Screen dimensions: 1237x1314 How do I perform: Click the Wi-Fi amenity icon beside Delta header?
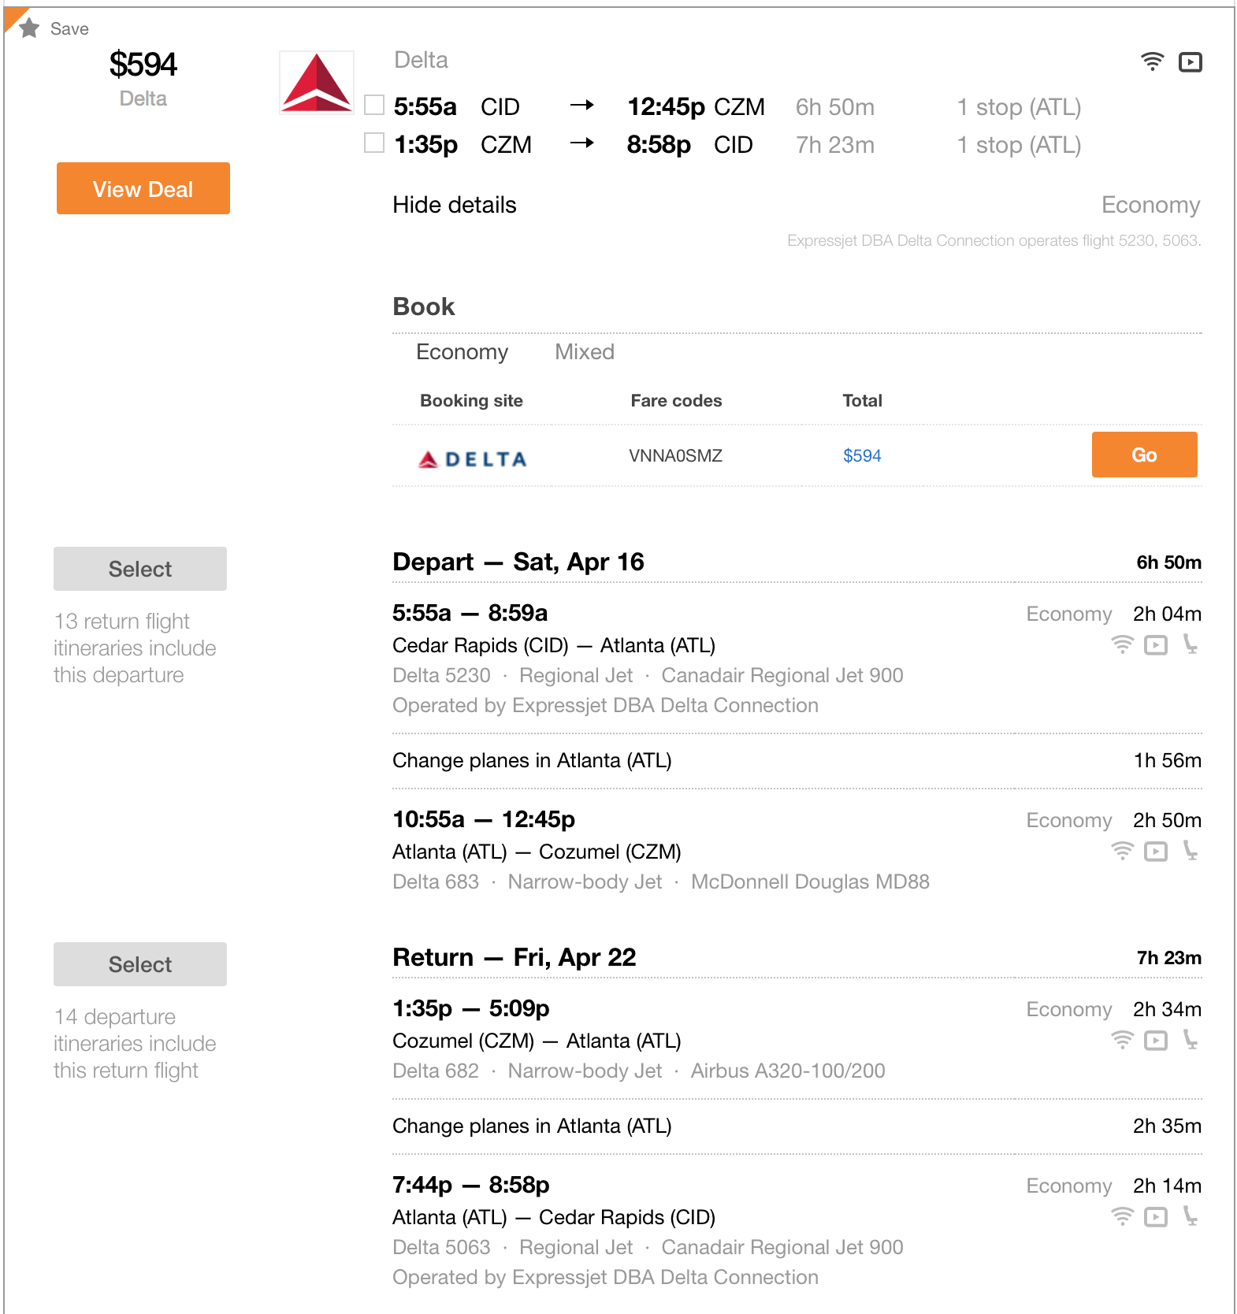click(1152, 61)
